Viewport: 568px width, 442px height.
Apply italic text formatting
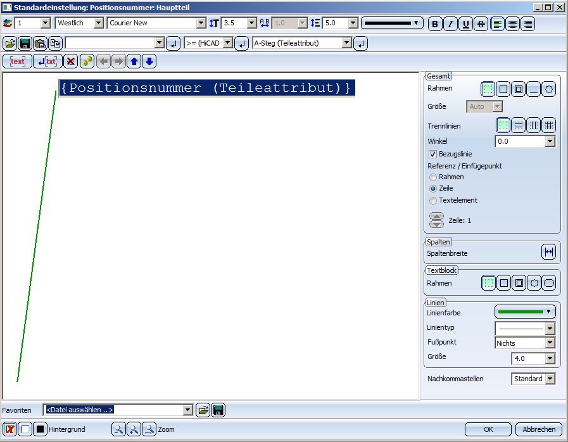pyautogui.click(x=450, y=24)
